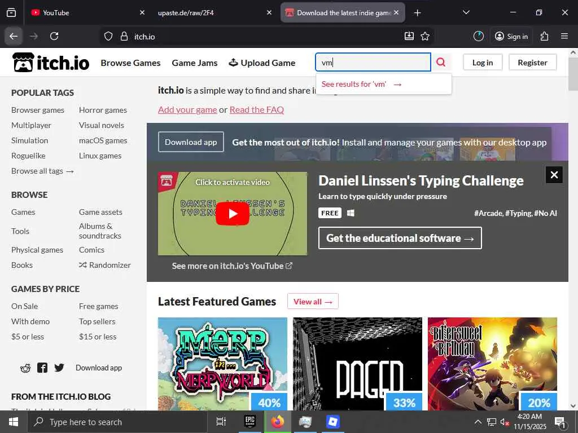Click Get the educational software button
The width and height of the screenshot is (578, 433).
[x=400, y=238]
